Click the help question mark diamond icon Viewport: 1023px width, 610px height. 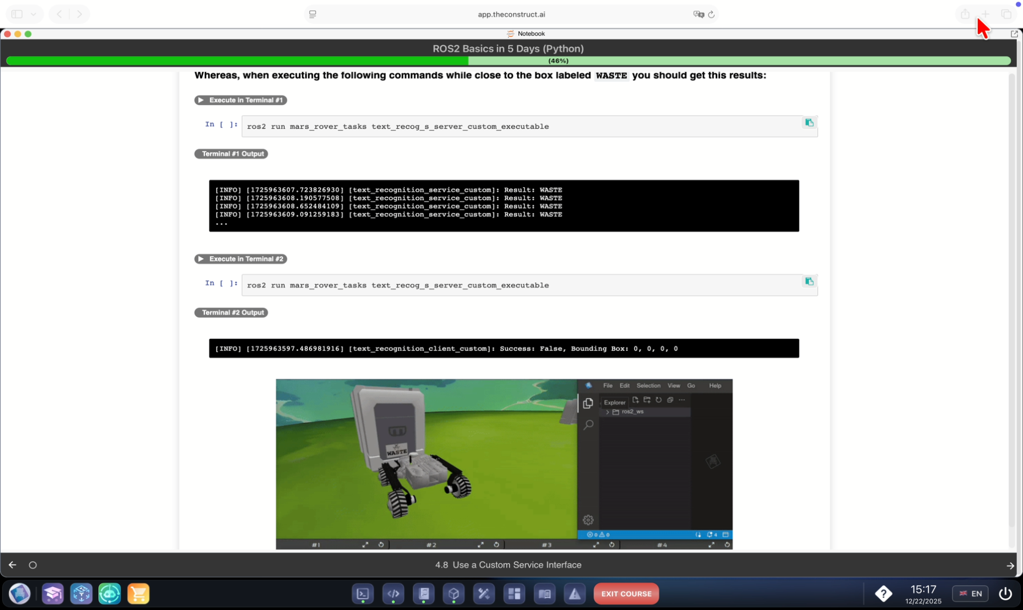click(883, 594)
